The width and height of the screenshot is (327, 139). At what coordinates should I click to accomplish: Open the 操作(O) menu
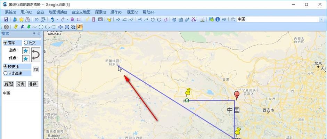tap(116, 12)
